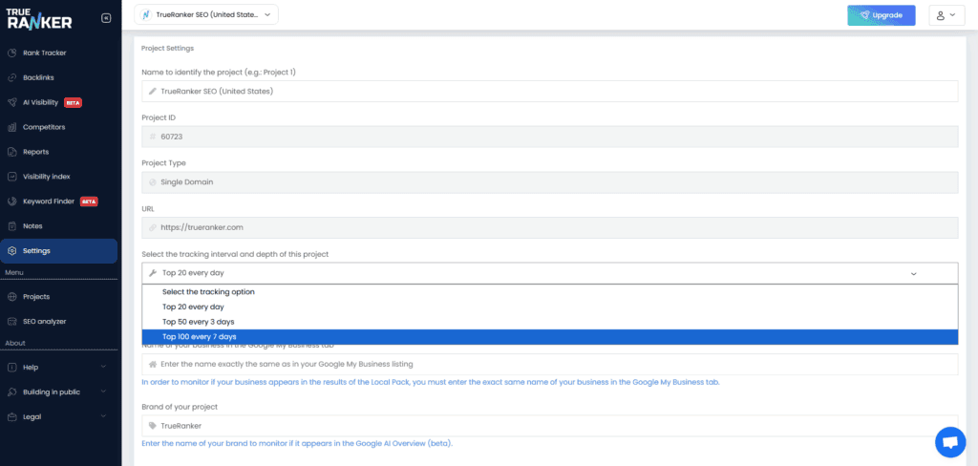Viewport: 978px width, 466px height.
Task: Expand the Help submenu
Action: (102, 367)
